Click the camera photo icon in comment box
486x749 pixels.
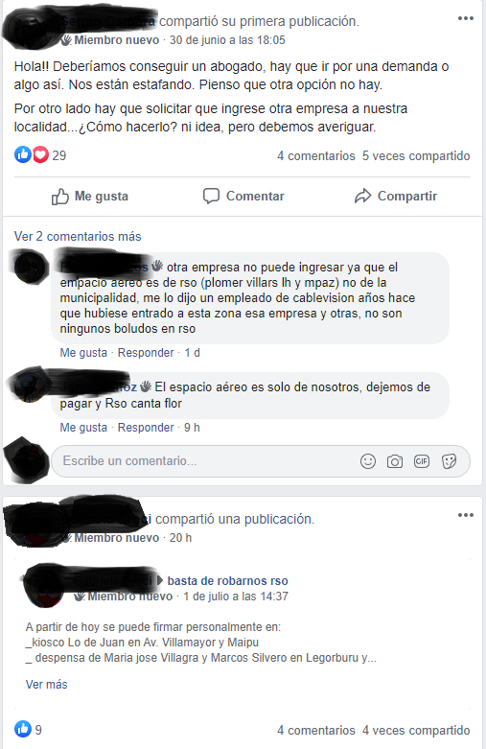click(394, 461)
